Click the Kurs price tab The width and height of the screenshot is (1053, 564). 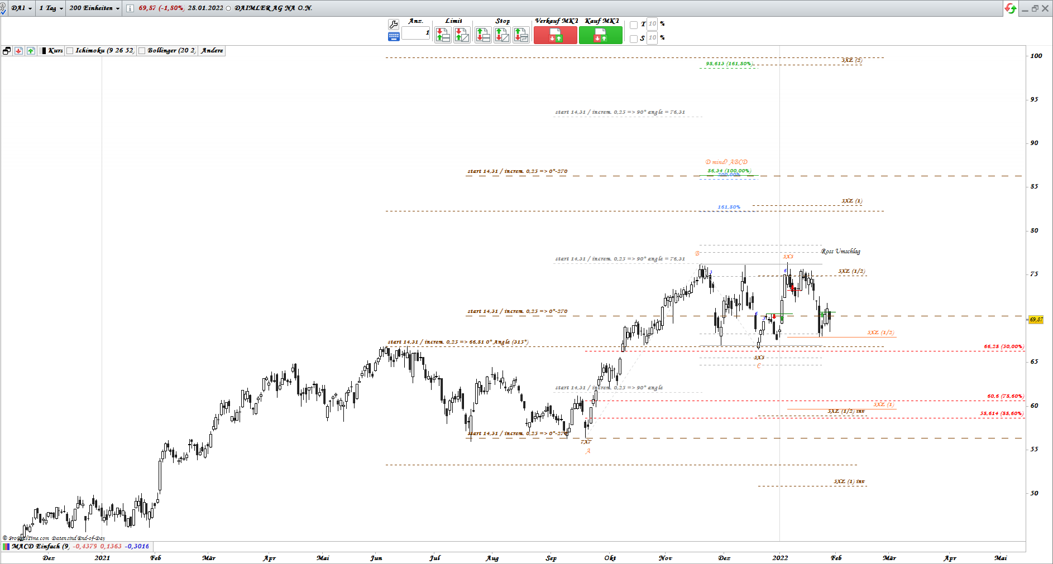click(52, 51)
